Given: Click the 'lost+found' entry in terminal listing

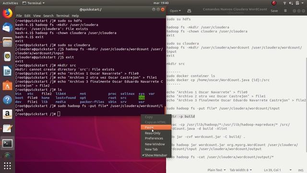Looking at the screenshot, I should [66, 98].
